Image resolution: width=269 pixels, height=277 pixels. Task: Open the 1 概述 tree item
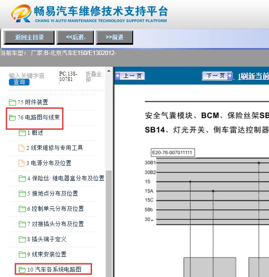[x=35, y=132]
